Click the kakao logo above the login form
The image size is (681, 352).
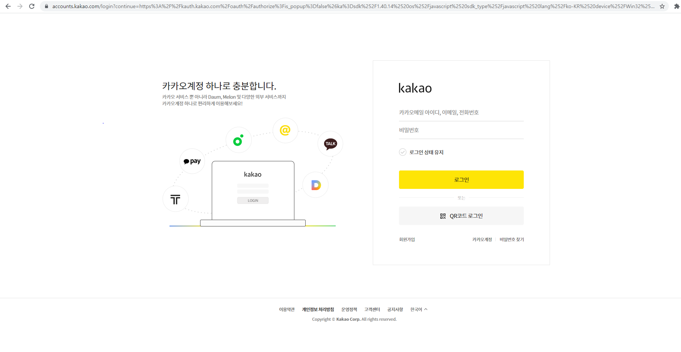click(x=415, y=88)
